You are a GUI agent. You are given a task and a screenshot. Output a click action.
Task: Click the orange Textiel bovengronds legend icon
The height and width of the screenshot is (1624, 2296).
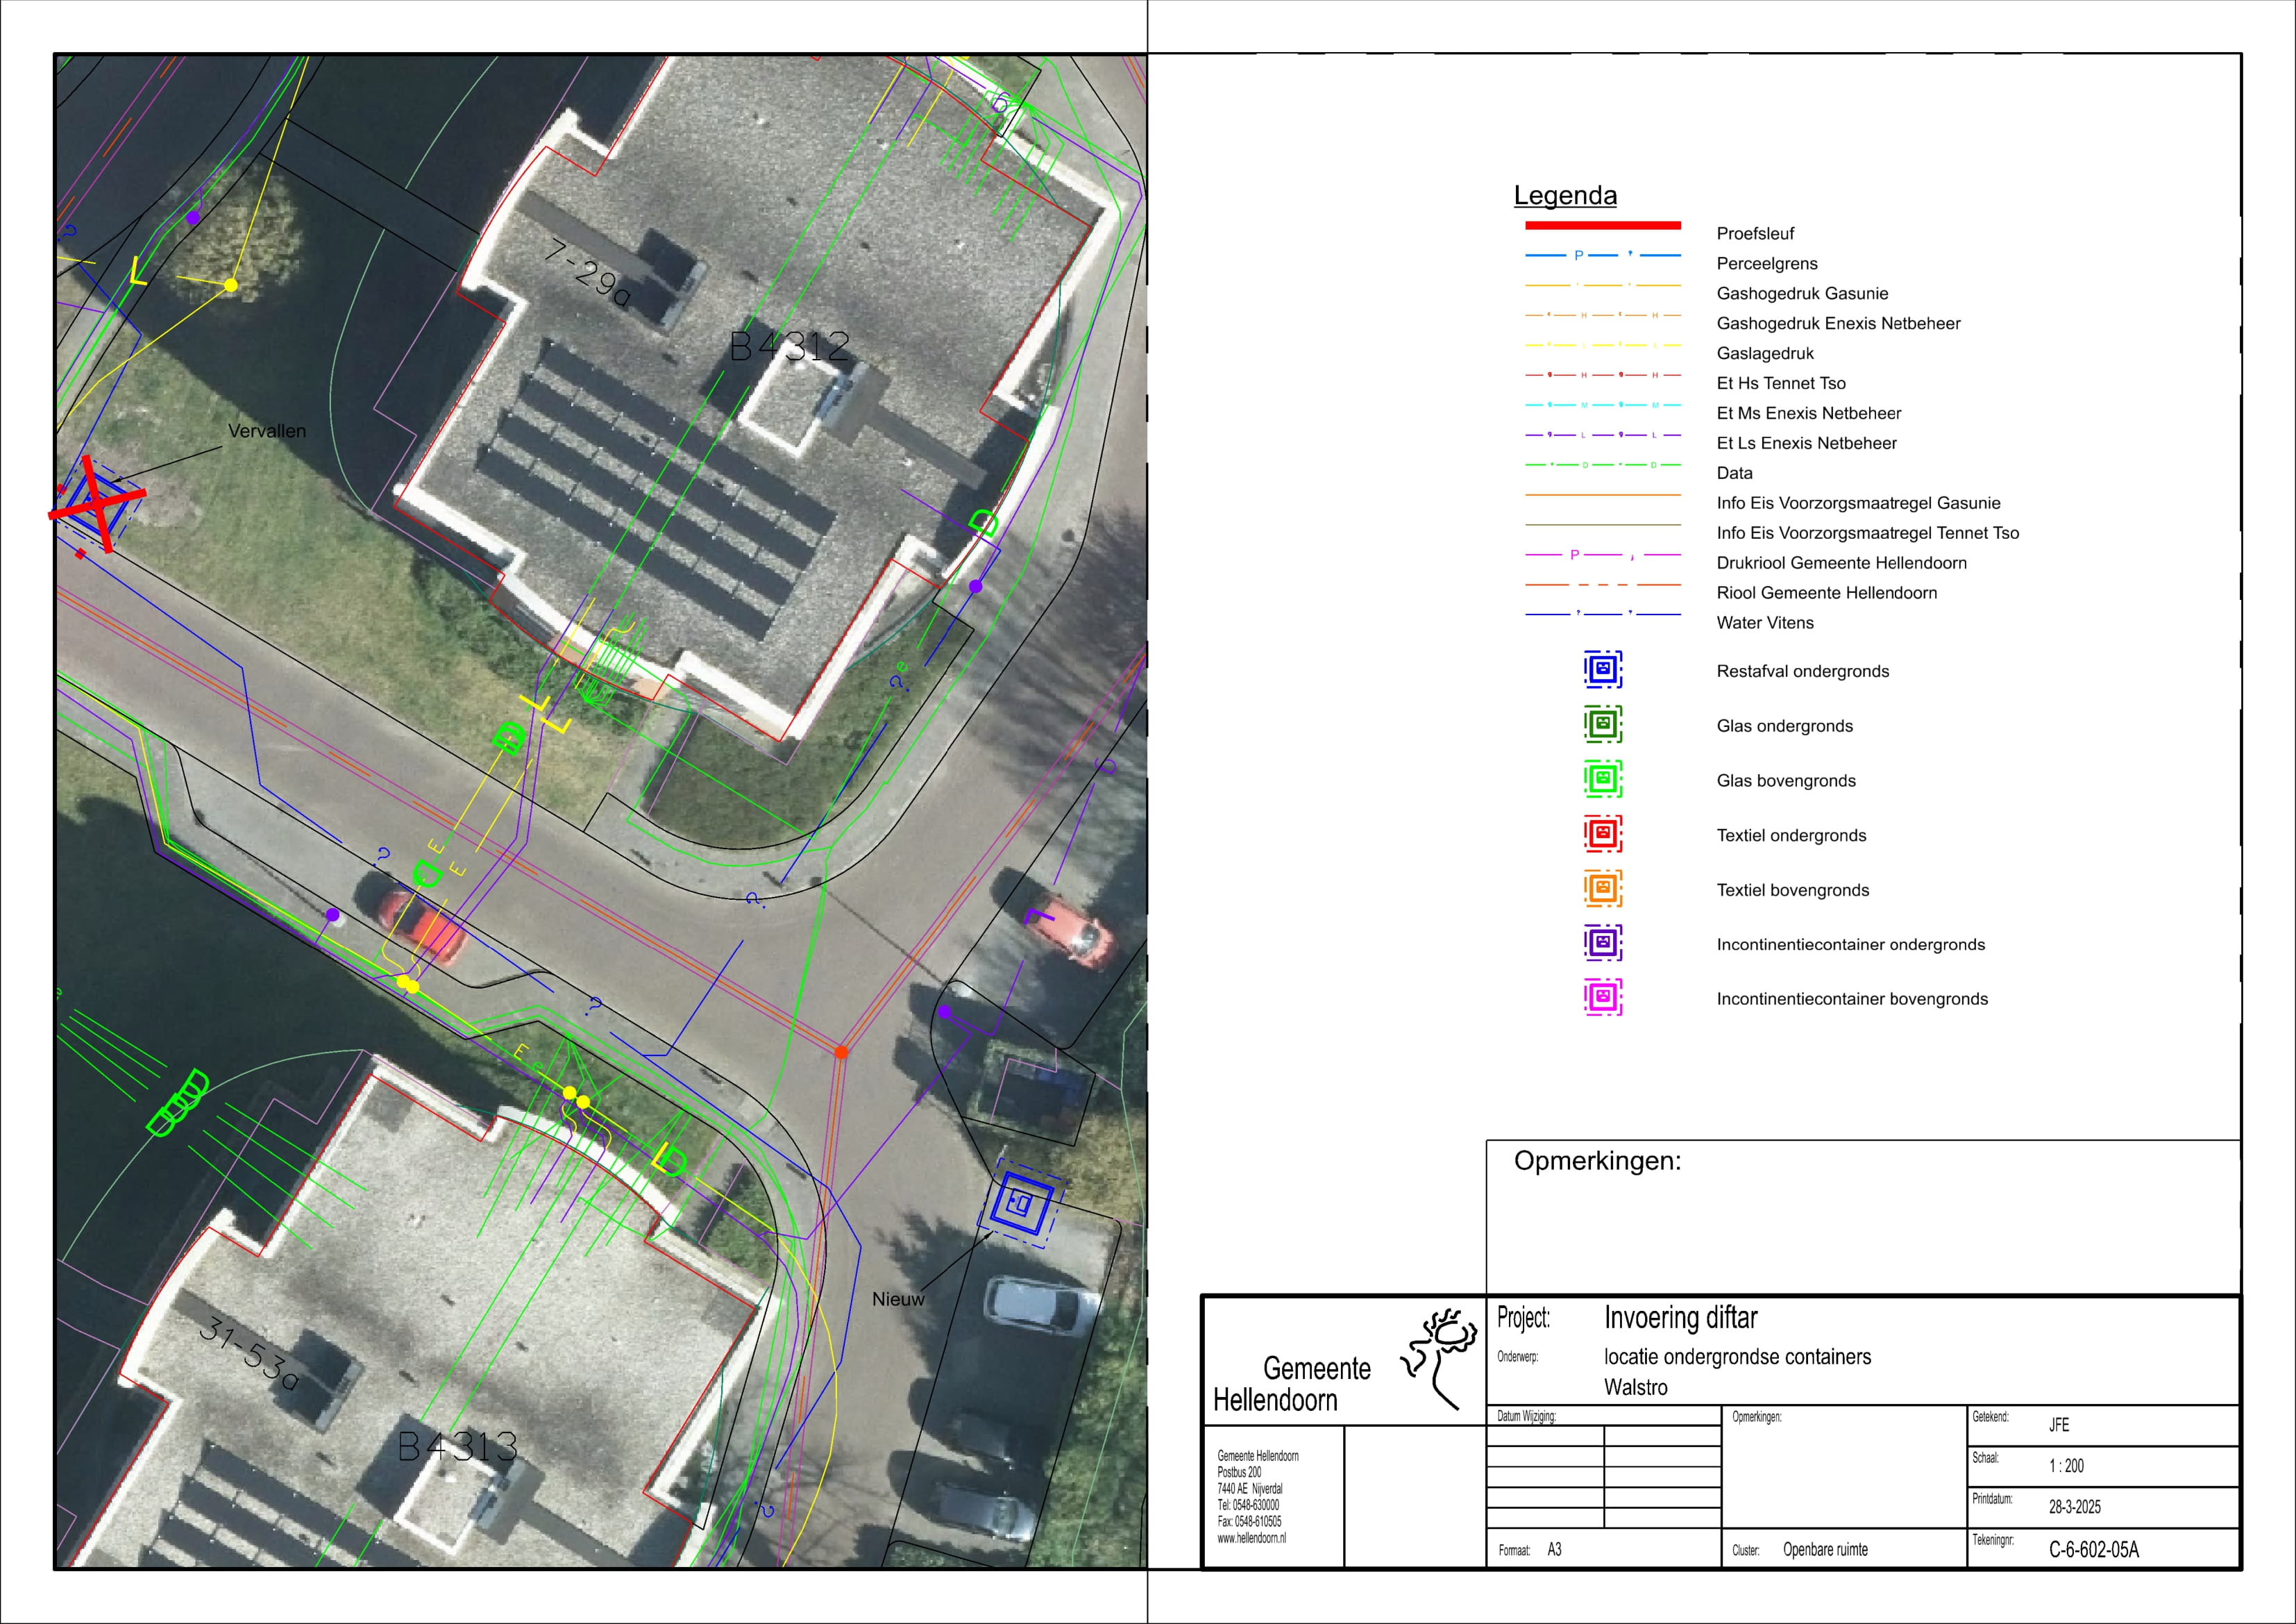[x=1602, y=889]
